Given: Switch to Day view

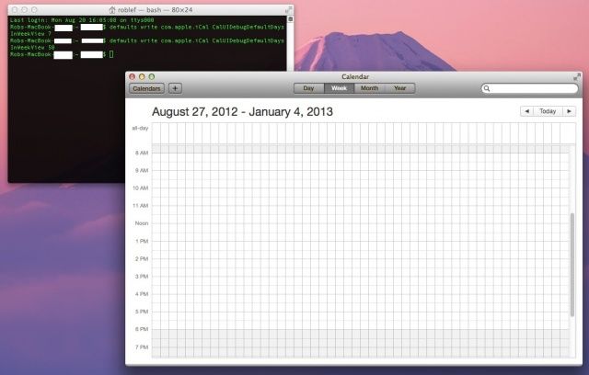Looking at the screenshot, I should tap(308, 89).
